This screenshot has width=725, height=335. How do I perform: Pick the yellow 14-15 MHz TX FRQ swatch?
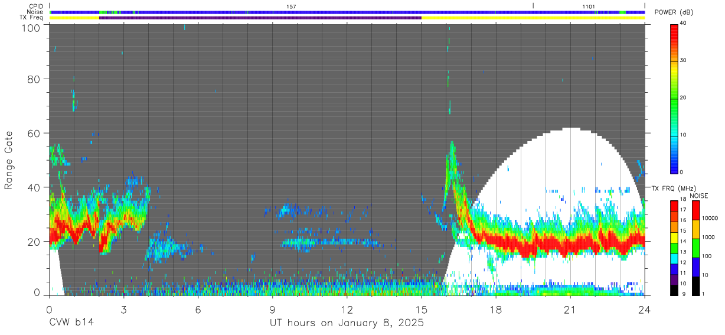click(x=674, y=238)
